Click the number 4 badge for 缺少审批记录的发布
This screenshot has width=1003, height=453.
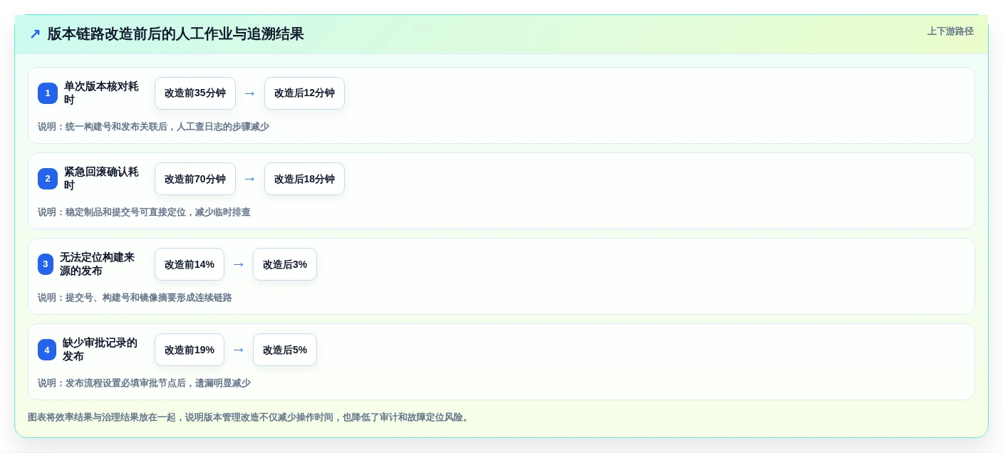[x=47, y=350]
